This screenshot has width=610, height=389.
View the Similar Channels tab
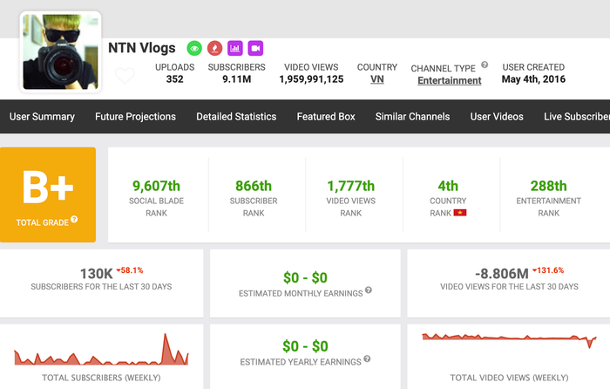pos(412,117)
